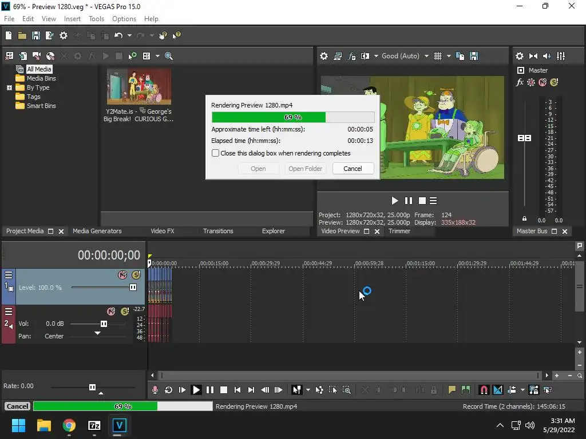Click the What's This help icon
586x439 pixels.
point(177,35)
